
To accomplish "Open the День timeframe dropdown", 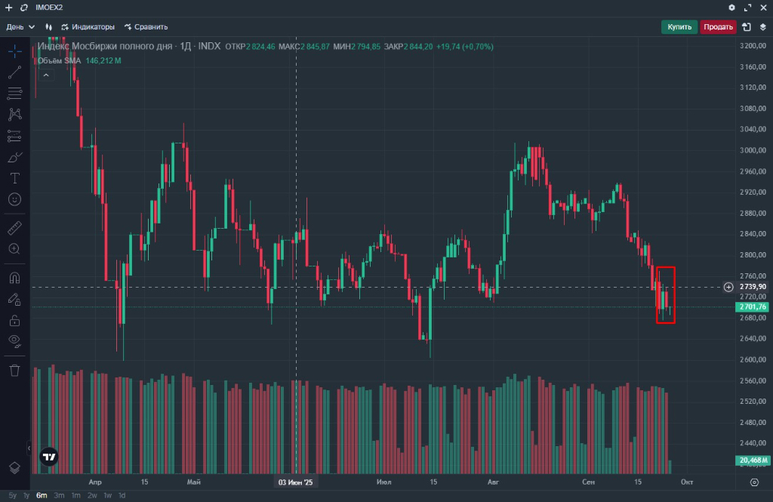I will (20, 26).
